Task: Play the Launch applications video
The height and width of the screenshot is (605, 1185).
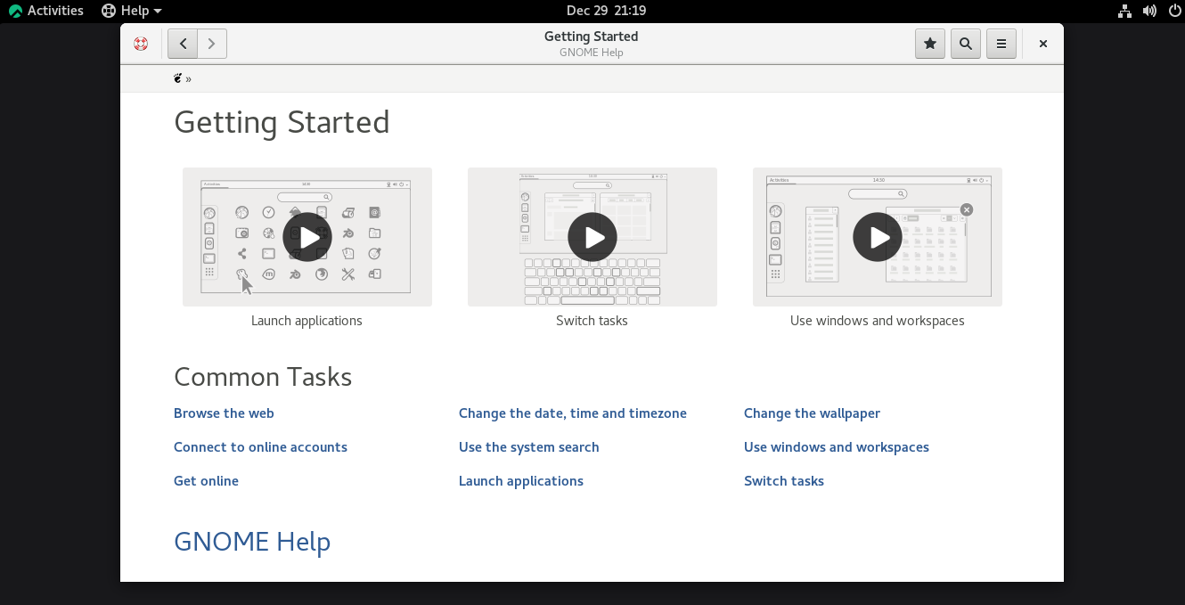Action: point(307,237)
